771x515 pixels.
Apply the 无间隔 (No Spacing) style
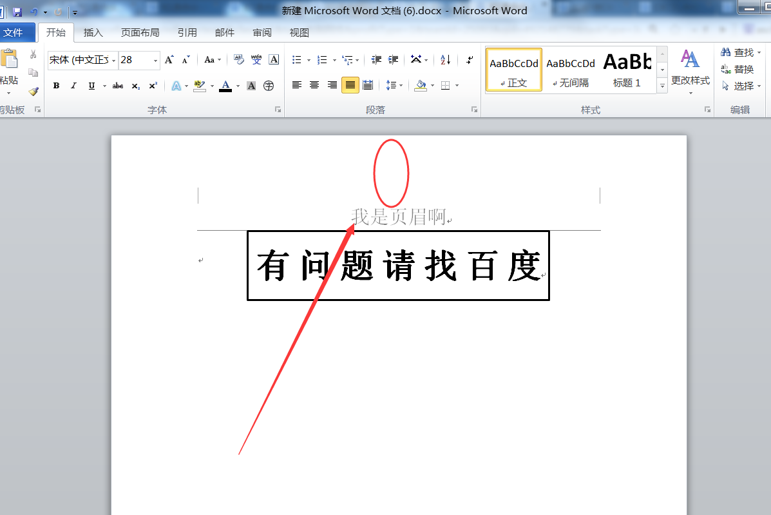(x=571, y=70)
